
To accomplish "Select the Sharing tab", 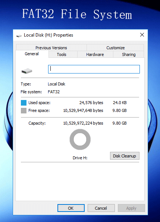I will click(x=129, y=54).
